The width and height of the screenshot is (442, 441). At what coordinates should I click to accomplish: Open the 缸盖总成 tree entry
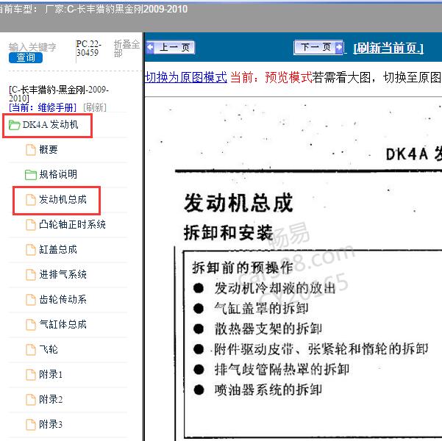tap(58, 249)
